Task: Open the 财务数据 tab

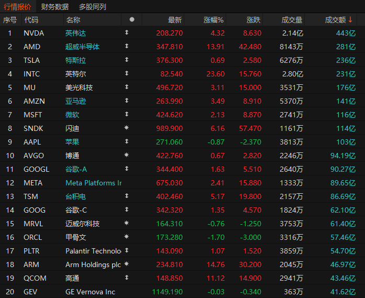Action: click(x=55, y=6)
